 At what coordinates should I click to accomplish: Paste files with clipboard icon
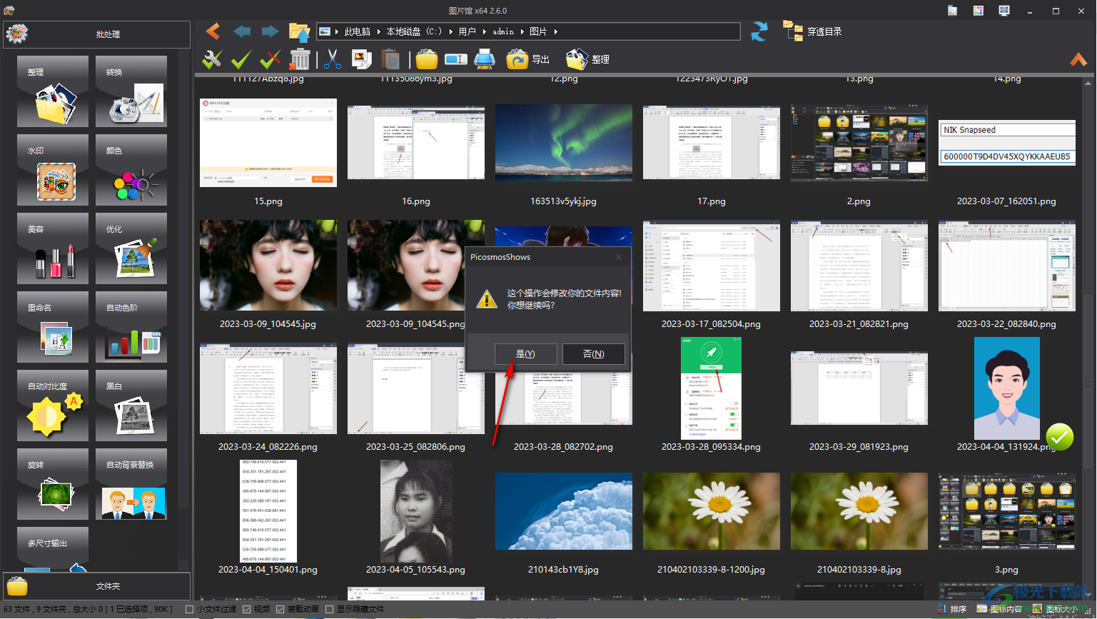[x=390, y=59]
